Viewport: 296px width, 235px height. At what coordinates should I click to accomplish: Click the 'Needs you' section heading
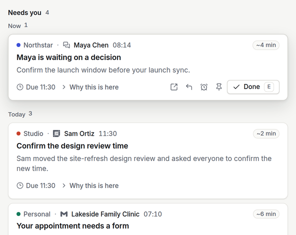click(x=24, y=12)
